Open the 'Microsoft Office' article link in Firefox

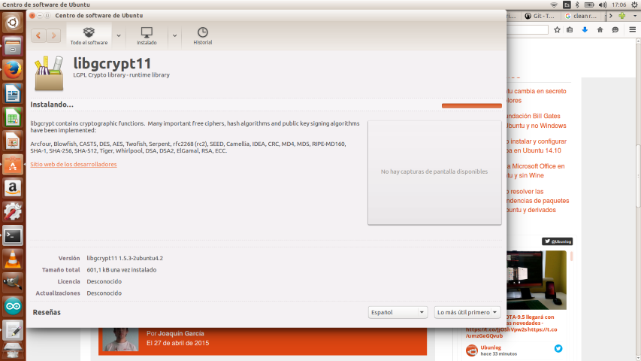[x=536, y=171]
